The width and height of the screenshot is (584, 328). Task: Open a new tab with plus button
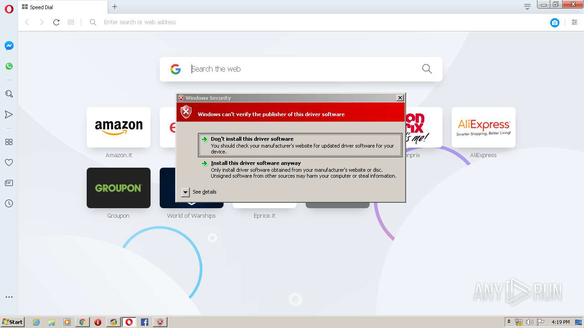[115, 6]
